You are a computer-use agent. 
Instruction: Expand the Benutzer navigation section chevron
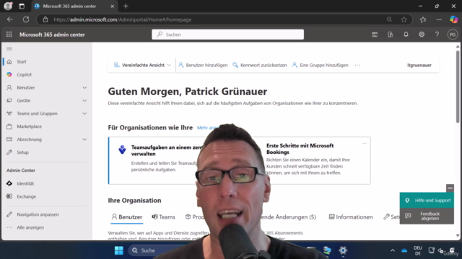pos(84,88)
